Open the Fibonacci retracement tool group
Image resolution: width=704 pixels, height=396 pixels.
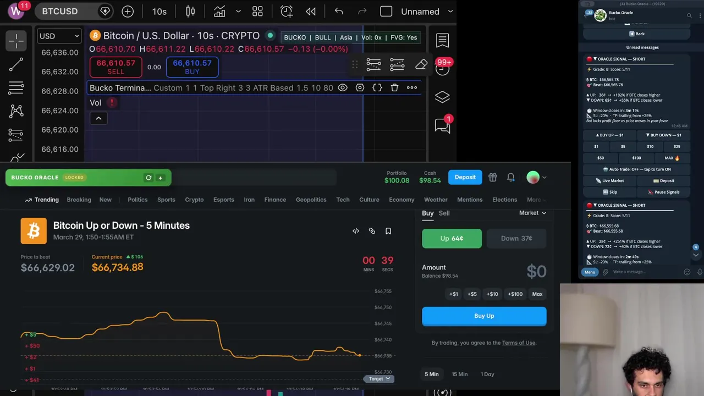pyautogui.click(x=16, y=87)
